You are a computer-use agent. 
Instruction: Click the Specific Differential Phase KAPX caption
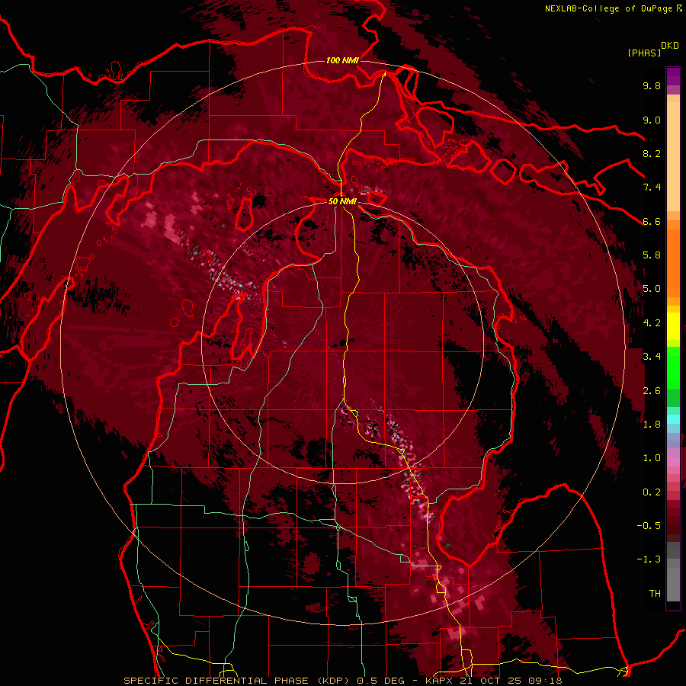(343, 681)
